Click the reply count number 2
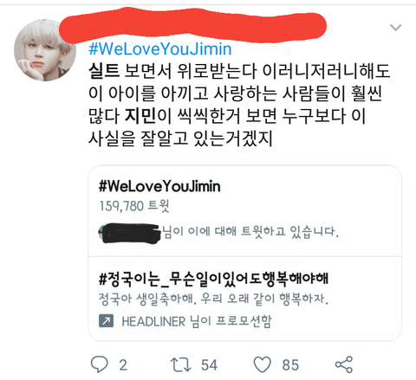Viewport: 416px width, 380px height. 123,365
